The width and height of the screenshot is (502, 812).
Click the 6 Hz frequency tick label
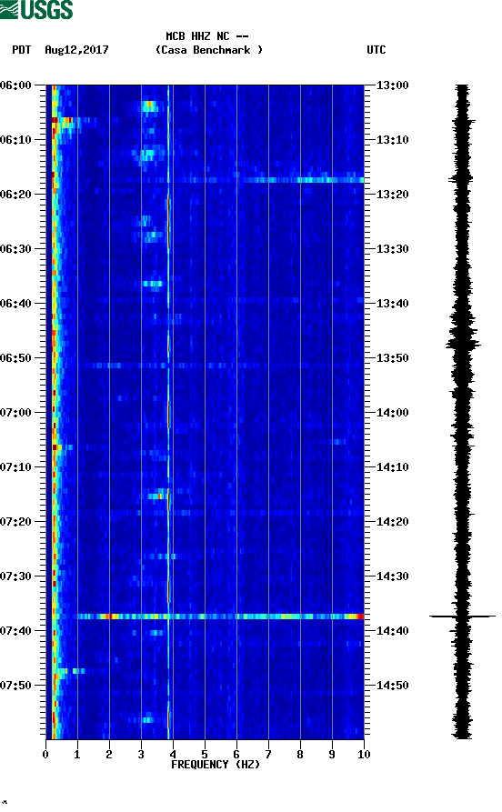236,755
